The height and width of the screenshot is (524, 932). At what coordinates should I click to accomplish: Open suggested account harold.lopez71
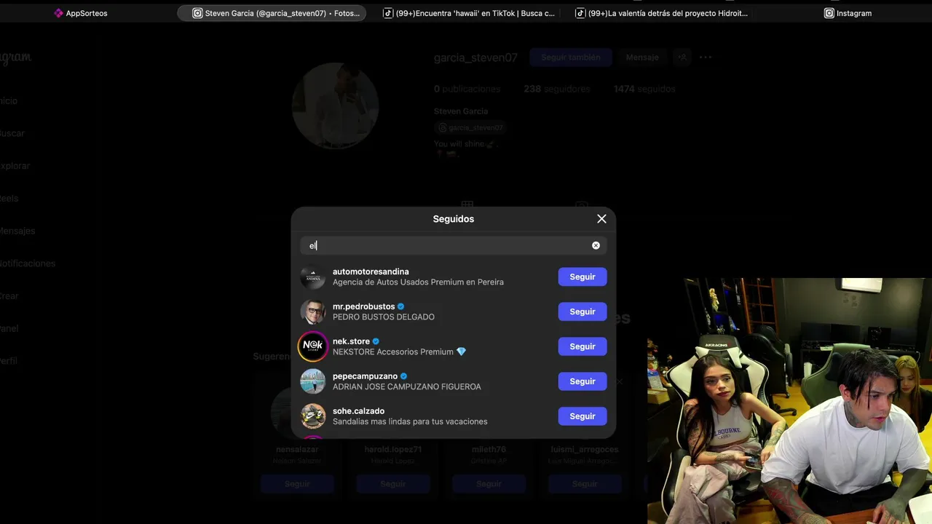[x=393, y=450]
